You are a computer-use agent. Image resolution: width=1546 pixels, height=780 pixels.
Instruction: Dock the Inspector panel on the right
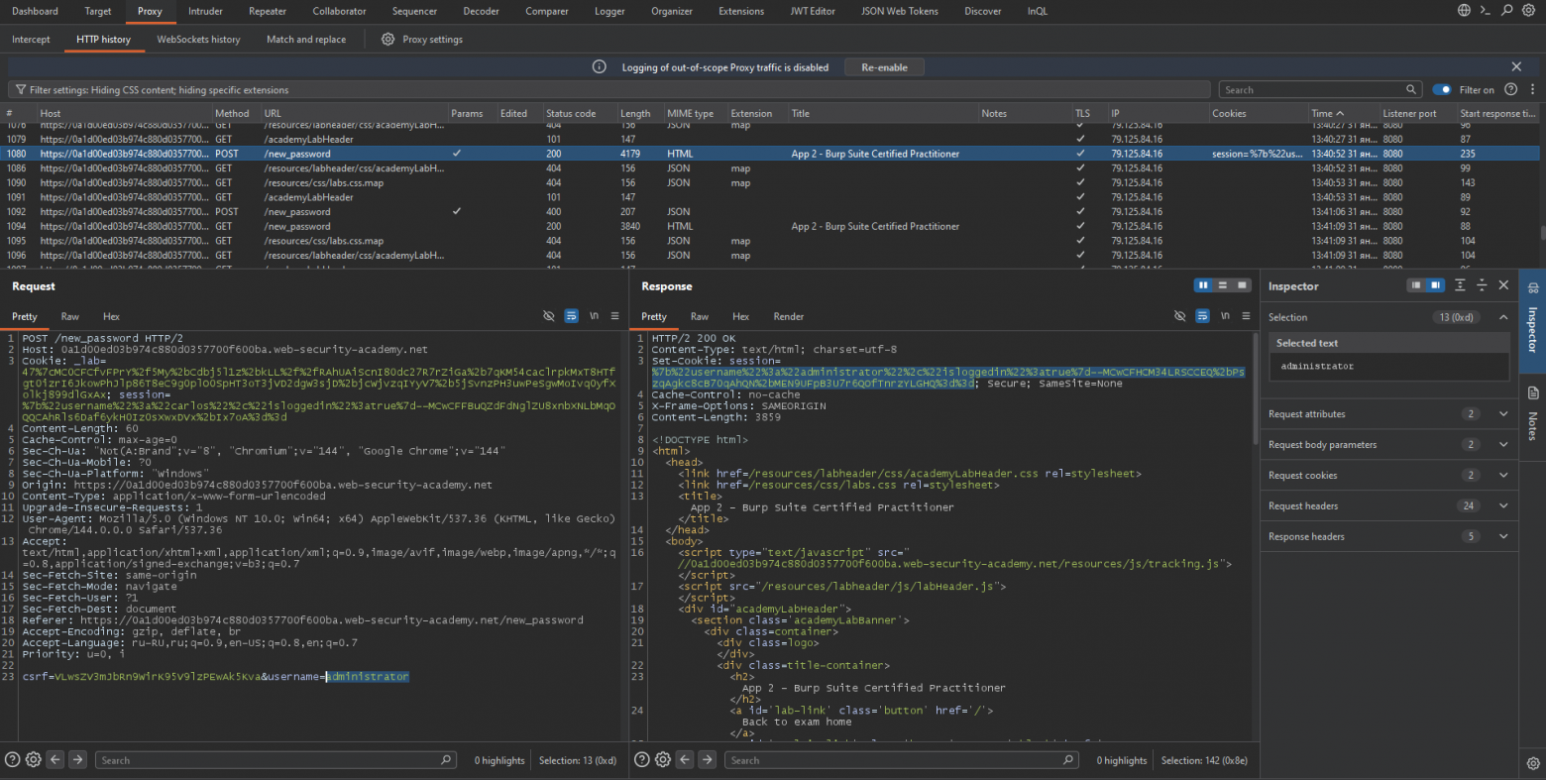click(x=1435, y=285)
